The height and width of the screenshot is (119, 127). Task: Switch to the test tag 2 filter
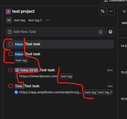[35, 20]
